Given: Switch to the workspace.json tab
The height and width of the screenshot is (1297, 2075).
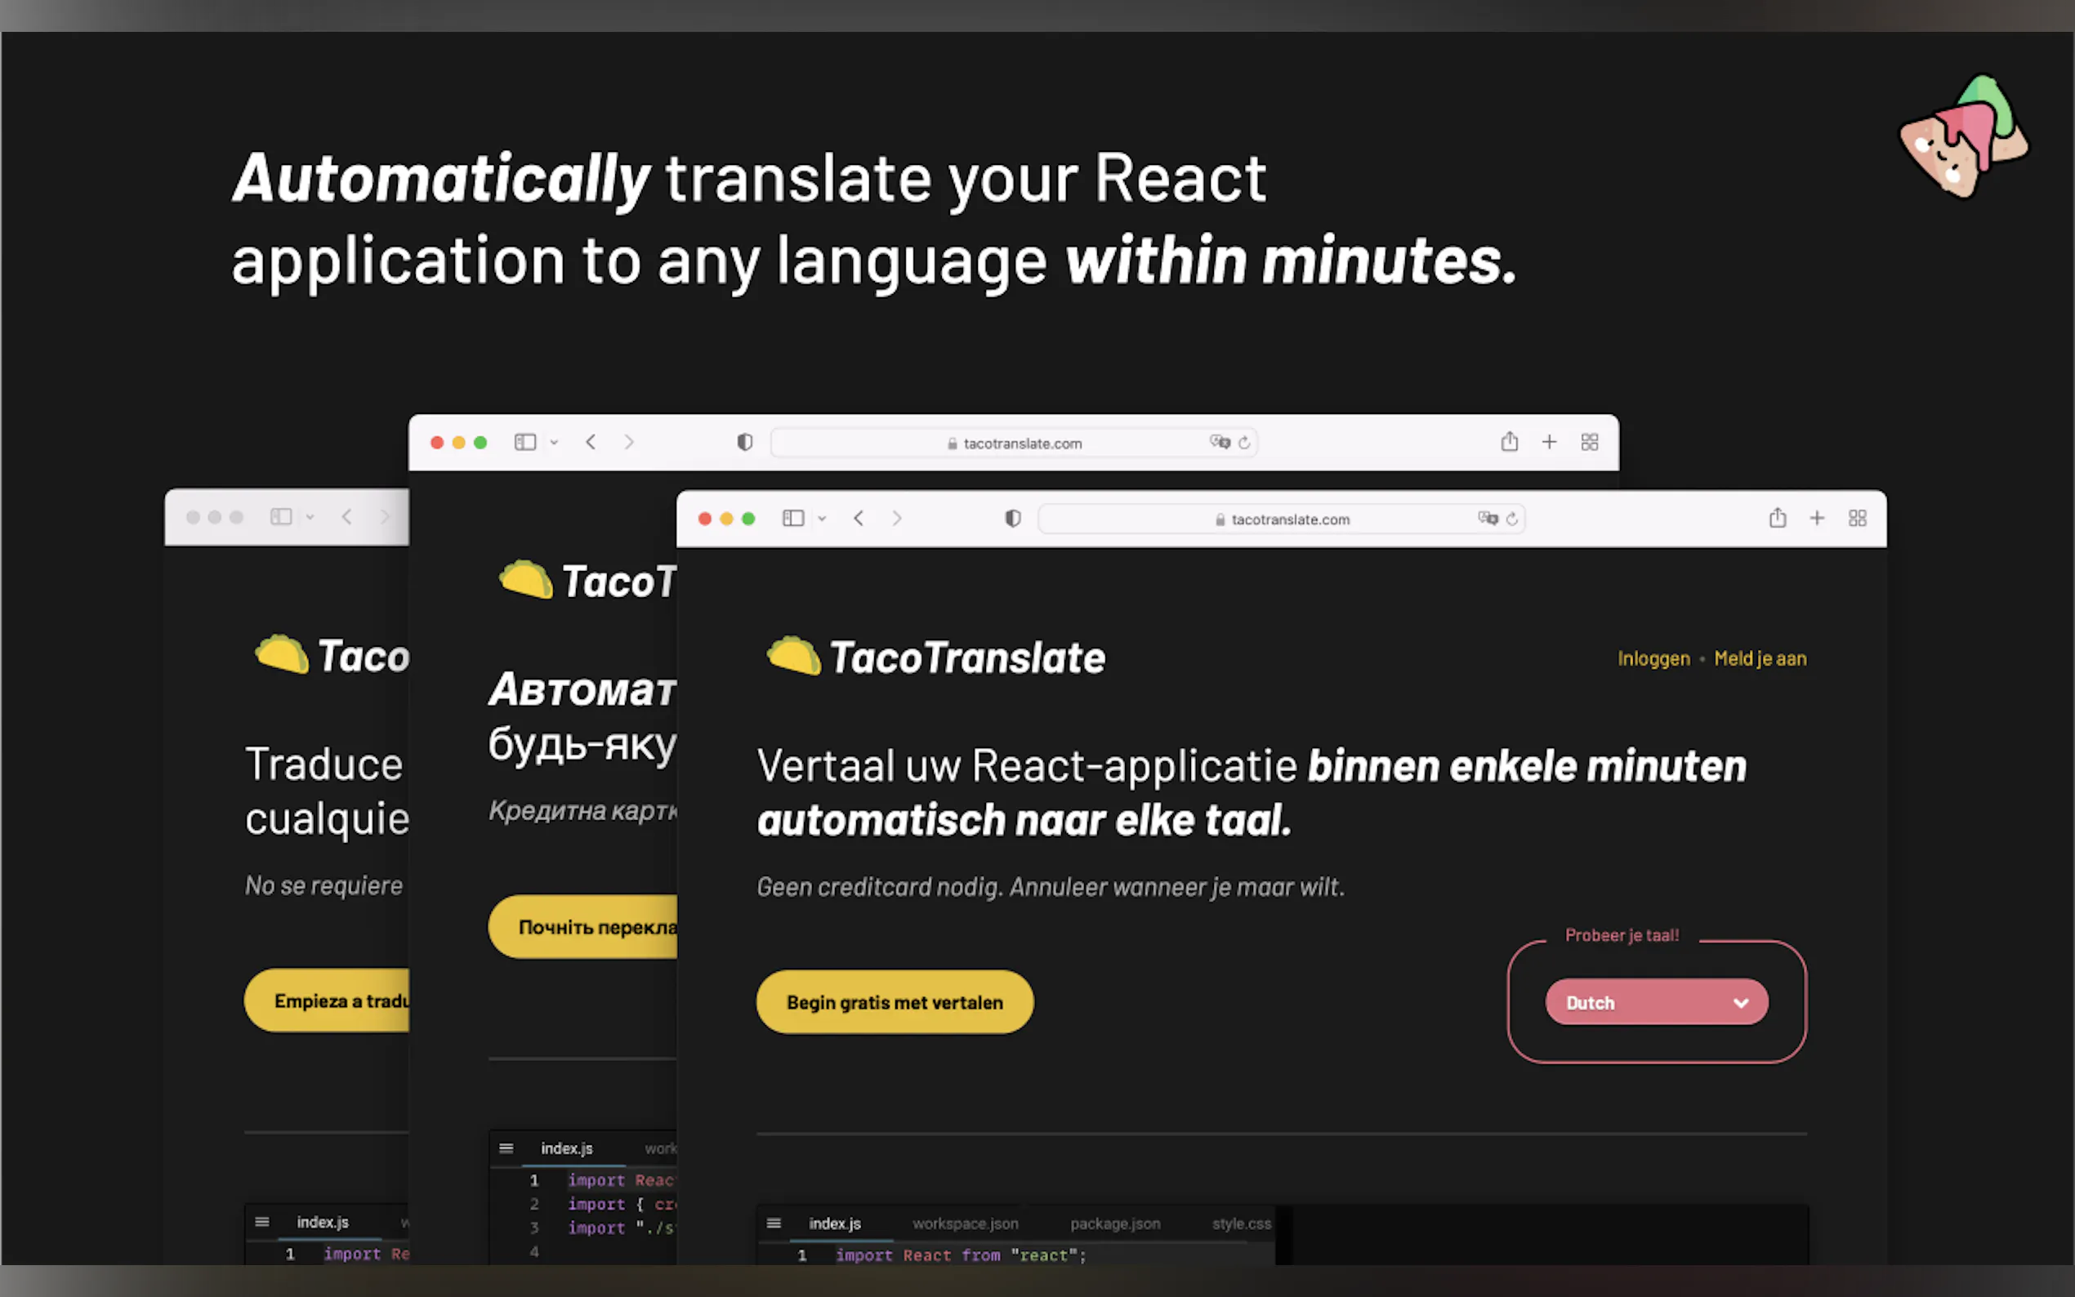Looking at the screenshot, I should pyautogui.click(x=965, y=1223).
